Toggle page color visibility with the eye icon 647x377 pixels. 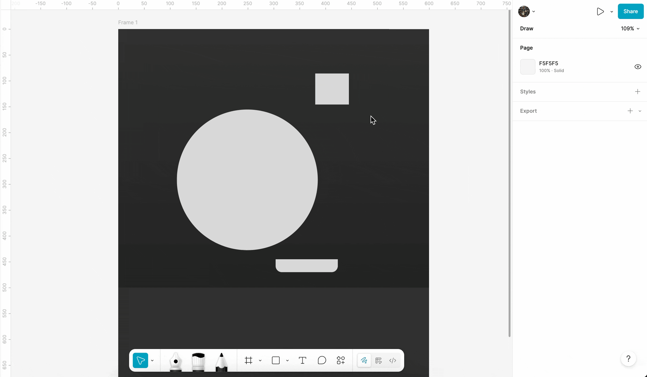tap(638, 66)
